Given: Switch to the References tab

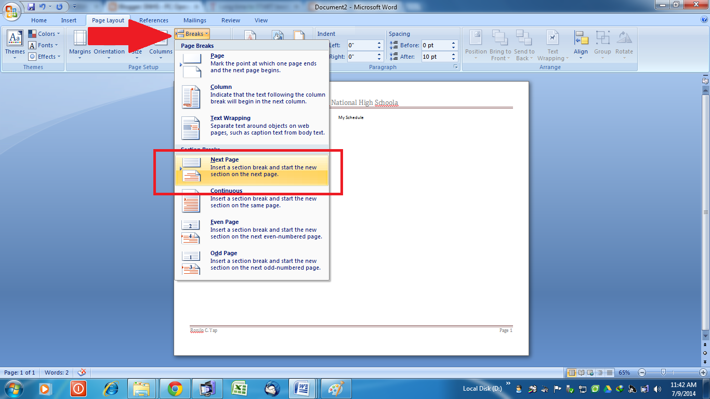Looking at the screenshot, I should 154,20.
